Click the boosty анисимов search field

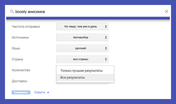click(89, 12)
